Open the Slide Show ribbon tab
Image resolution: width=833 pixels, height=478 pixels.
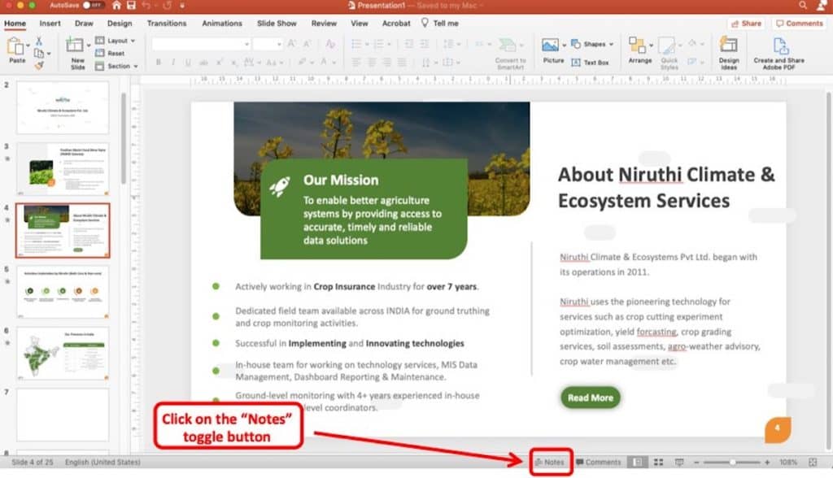coord(277,24)
